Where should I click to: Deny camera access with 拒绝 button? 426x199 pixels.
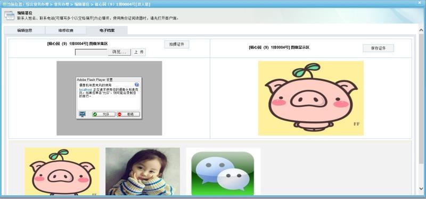[x=128, y=114]
